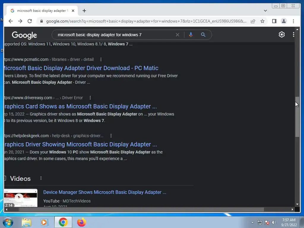This screenshot has width=304, height=228.
Task: Open the taskbar clock showing 7:57 AM
Action: (x=289, y=222)
